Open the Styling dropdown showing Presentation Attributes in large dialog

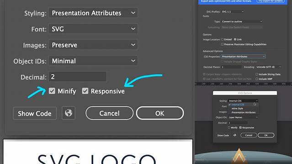point(93,13)
